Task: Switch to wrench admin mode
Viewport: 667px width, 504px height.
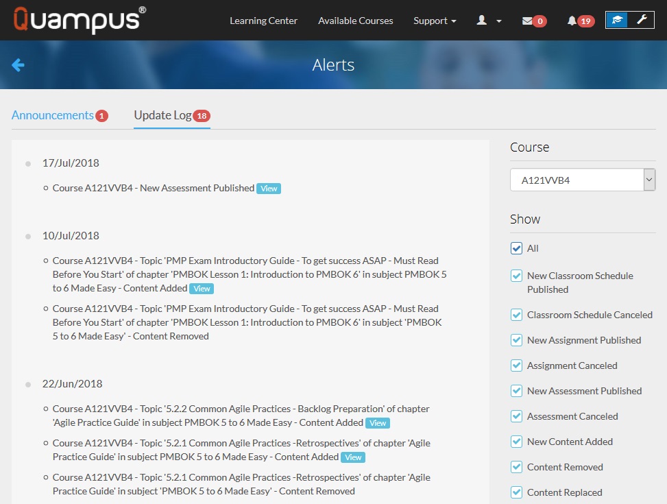Action: 642,20
